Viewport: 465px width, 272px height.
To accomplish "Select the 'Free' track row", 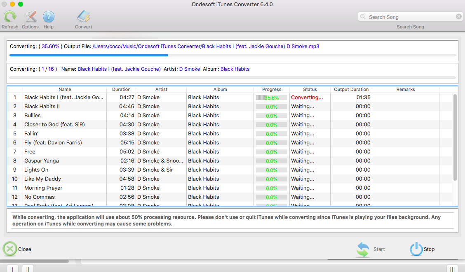I will tap(230, 152).
